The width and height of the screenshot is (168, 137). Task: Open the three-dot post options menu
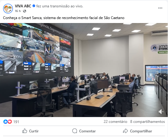pyautogui.click(x=160, y=8)
